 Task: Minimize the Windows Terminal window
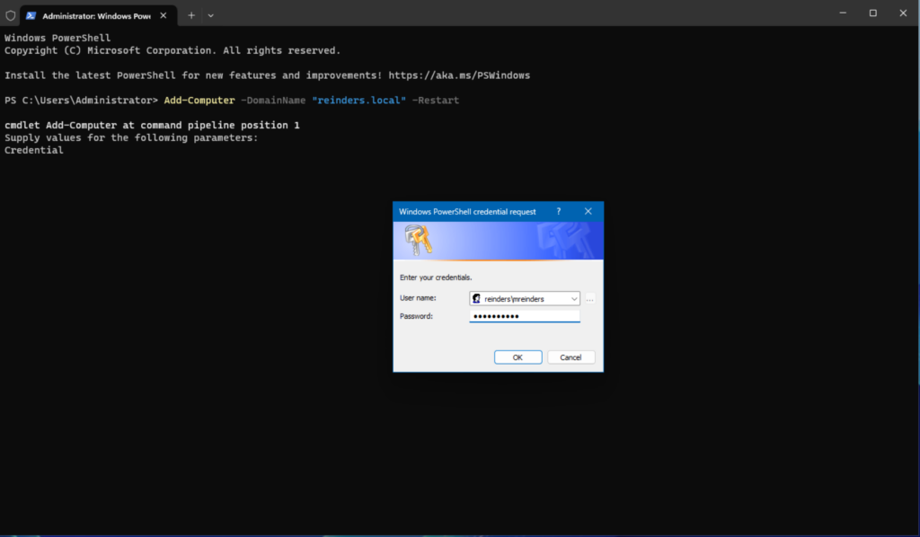pyautogui.click(x=843, y=13)
